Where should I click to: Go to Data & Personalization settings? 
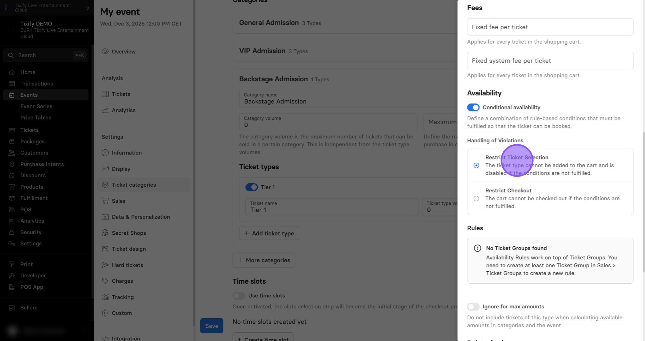point(143,217)
